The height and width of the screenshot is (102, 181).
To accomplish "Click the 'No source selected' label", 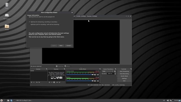I will pyautogui.click(x=36, y=66).
